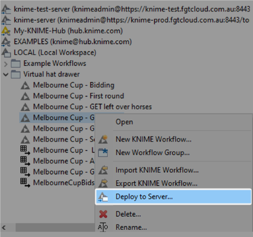Click the highlighted Melbourne Cup - G workflow icon
The height and width of the screenshot is (237, 253).
coord(25,117)
